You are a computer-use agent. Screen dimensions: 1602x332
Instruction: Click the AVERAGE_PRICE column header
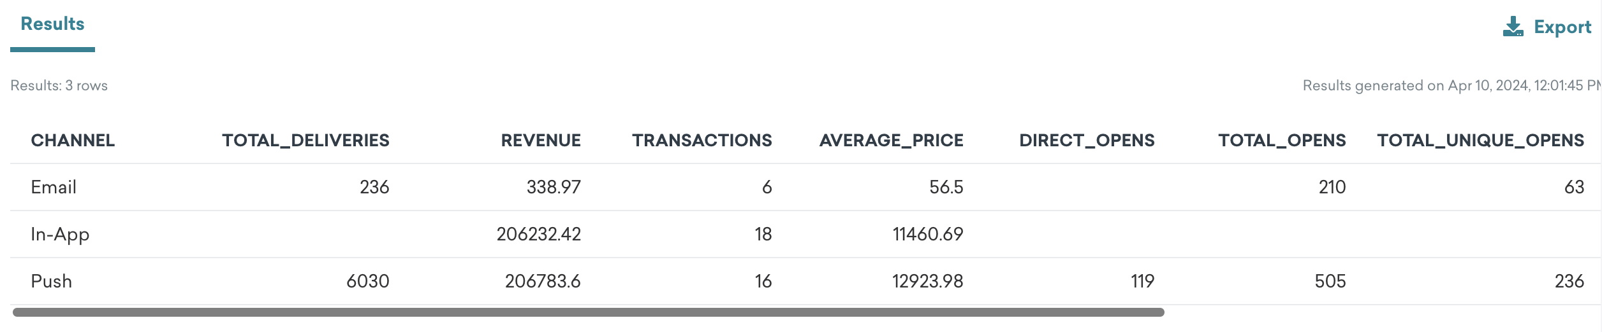click(892, 141)
